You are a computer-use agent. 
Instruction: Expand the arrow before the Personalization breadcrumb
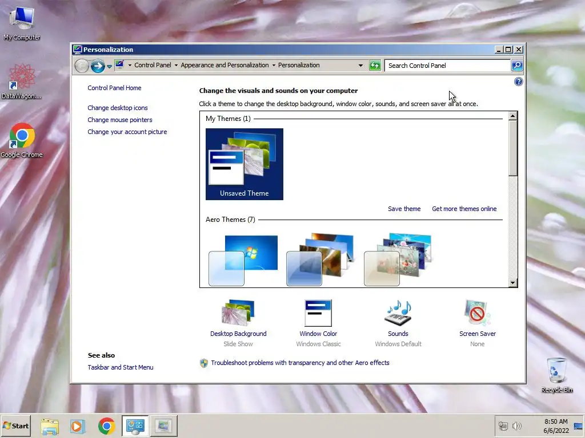click(x=274, y=65)
